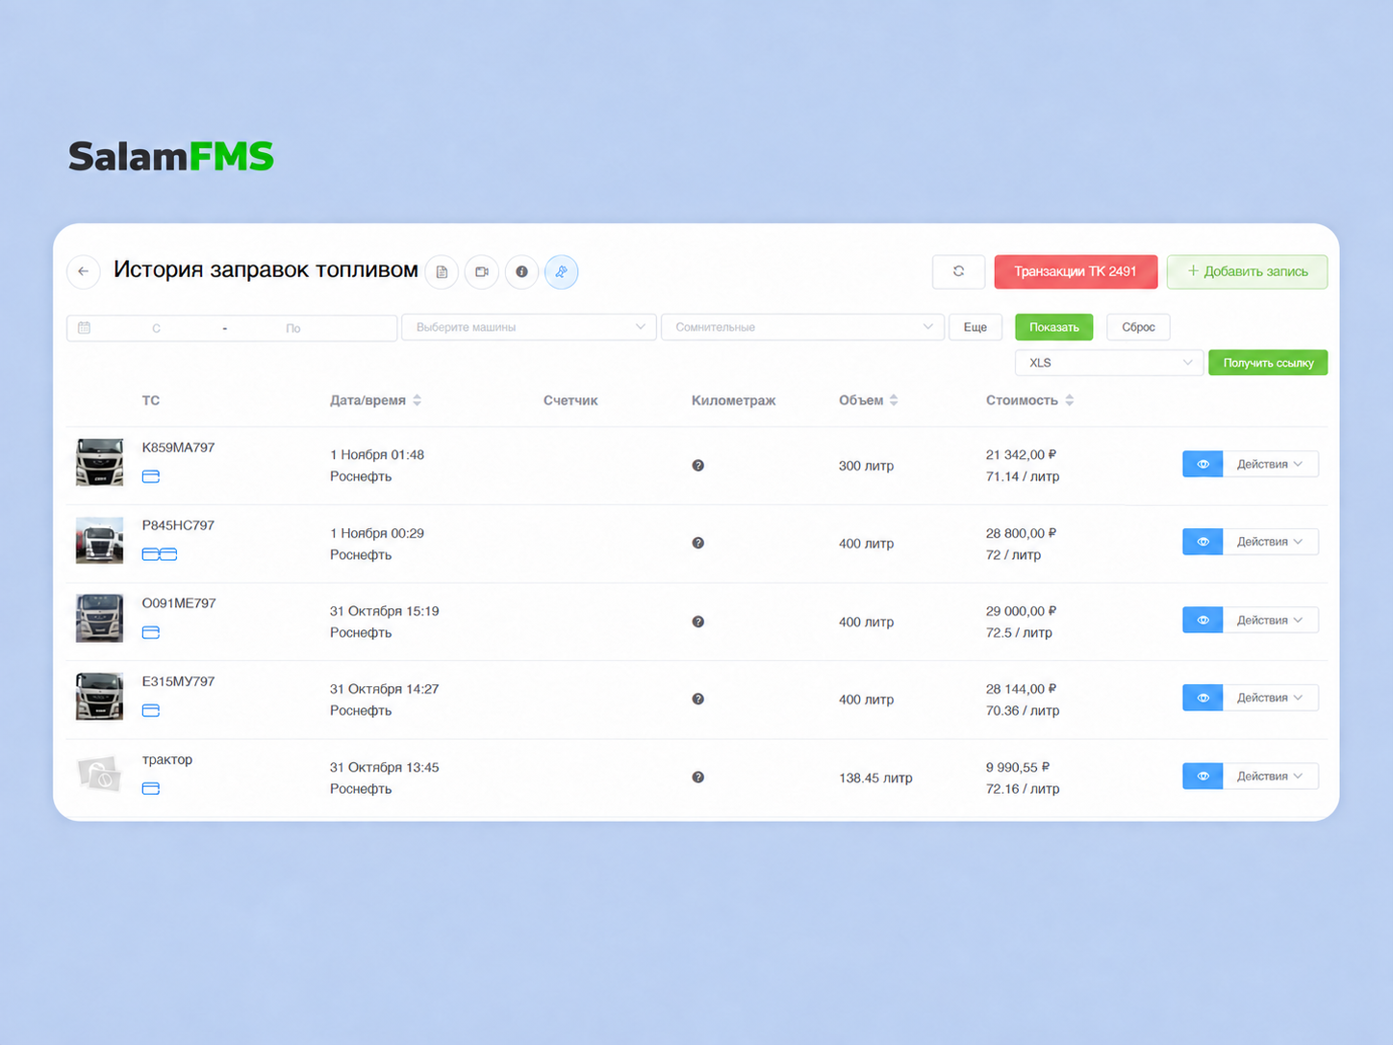
Task: View the трактор refuel via the eye button
Action: (x=1203, y=776)
